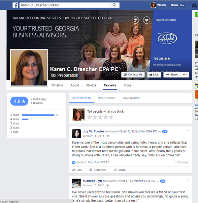
Task: Open the More dropdown tab
Action: (x=128, y=85)
